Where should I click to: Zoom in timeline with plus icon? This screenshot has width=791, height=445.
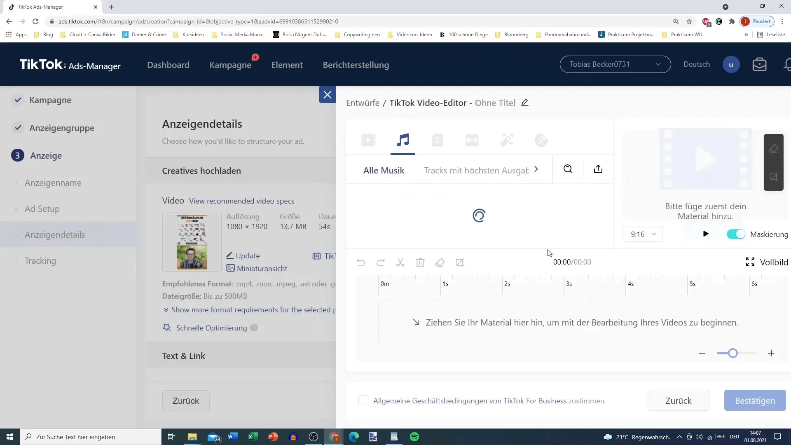click(771, 353)
